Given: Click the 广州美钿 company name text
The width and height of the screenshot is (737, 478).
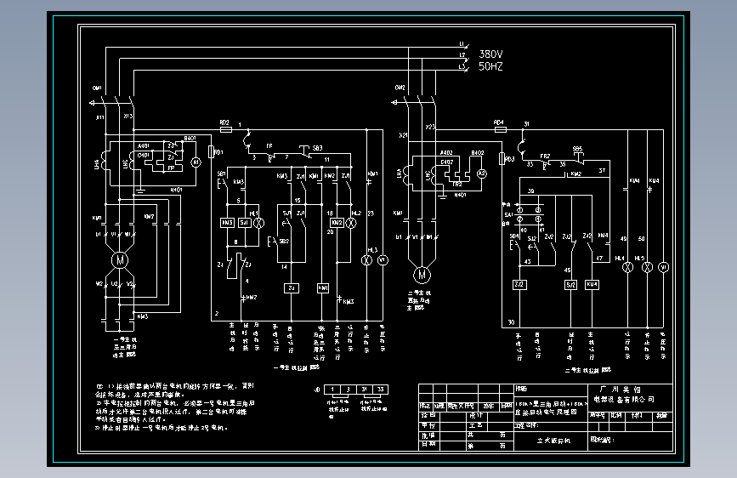Looking at the screenshot, I should tap(621, 390).
